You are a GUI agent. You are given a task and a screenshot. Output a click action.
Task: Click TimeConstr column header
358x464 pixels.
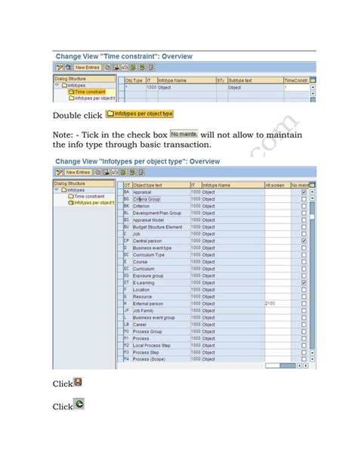pos(296,80)
